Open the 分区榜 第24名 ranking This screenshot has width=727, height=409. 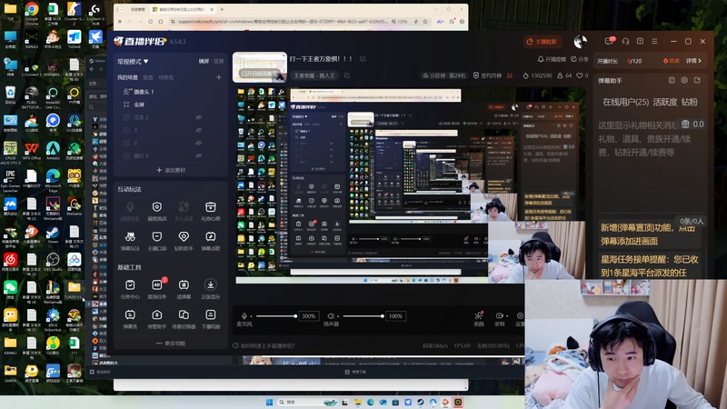click(x=443, y=75)
